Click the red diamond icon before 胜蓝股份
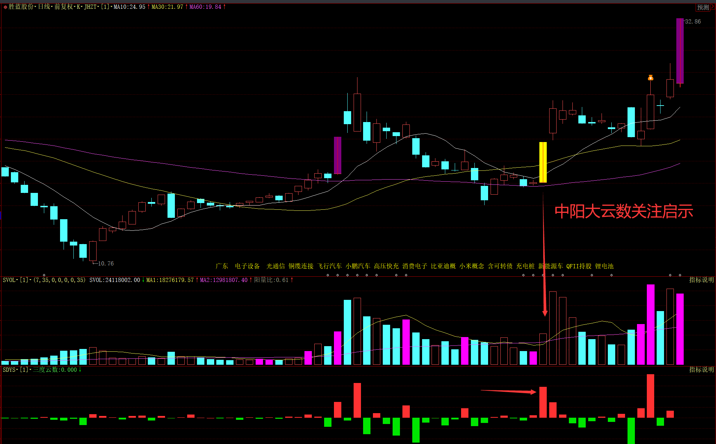Image resolution: width=716 pixels, height=444 pixels. (5, 7)
